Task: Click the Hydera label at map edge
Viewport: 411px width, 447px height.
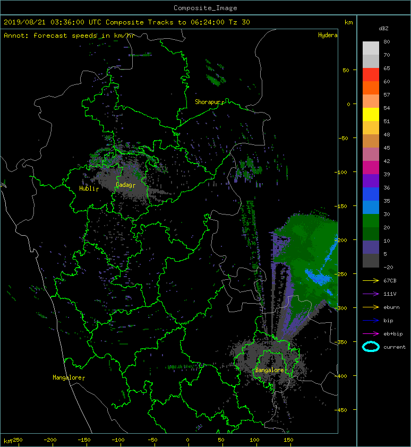Action: click(328, 35)
